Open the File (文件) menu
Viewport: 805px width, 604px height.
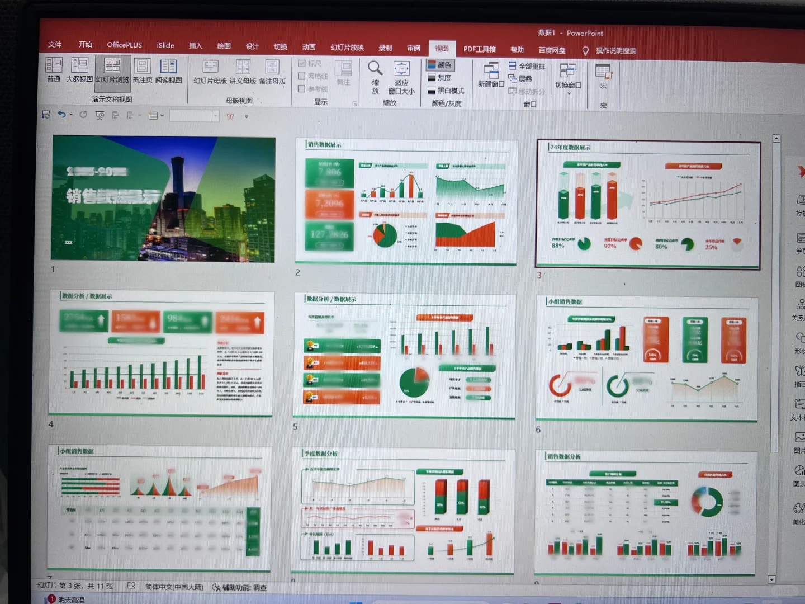pyautogui.click(x=55, y=44)
